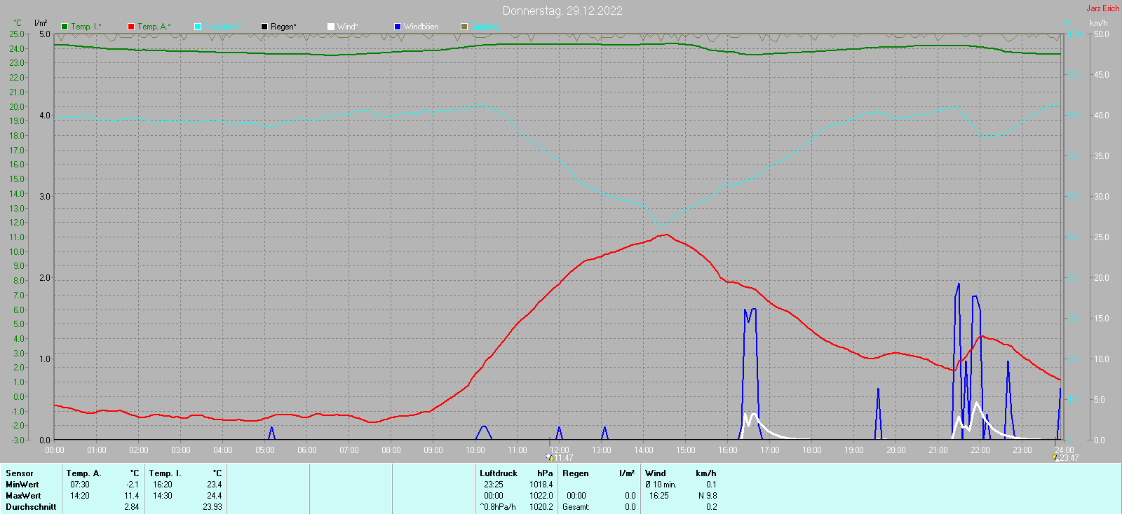Screen dimensions: 1122x514
Task: Click the '-2.1' minimum outdoor temperature value
Action: 132,485
